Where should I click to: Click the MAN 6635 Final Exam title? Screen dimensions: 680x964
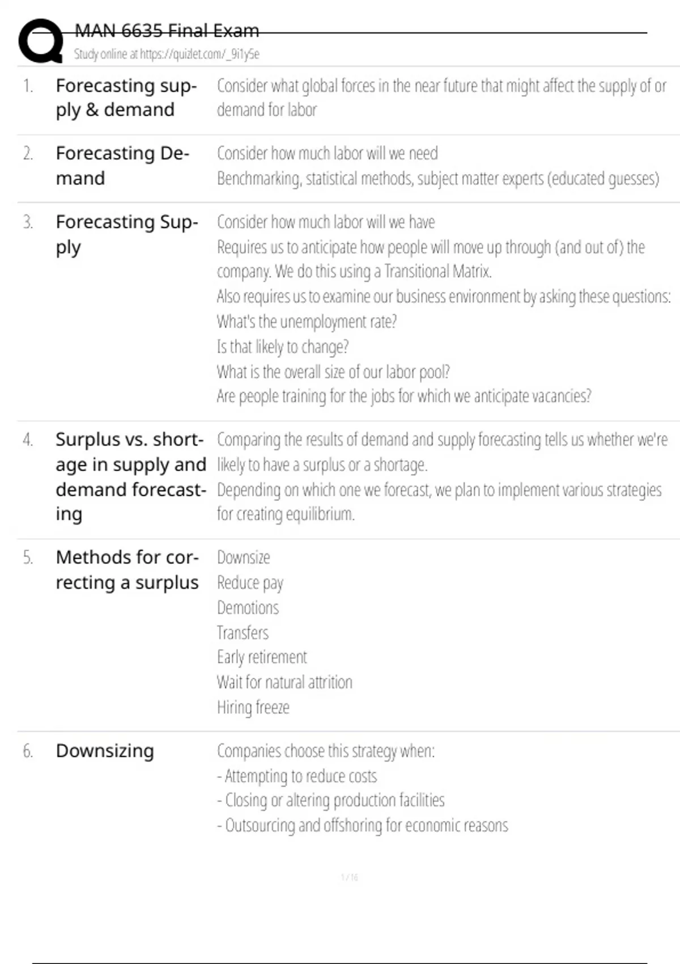(x=167, y=30)
